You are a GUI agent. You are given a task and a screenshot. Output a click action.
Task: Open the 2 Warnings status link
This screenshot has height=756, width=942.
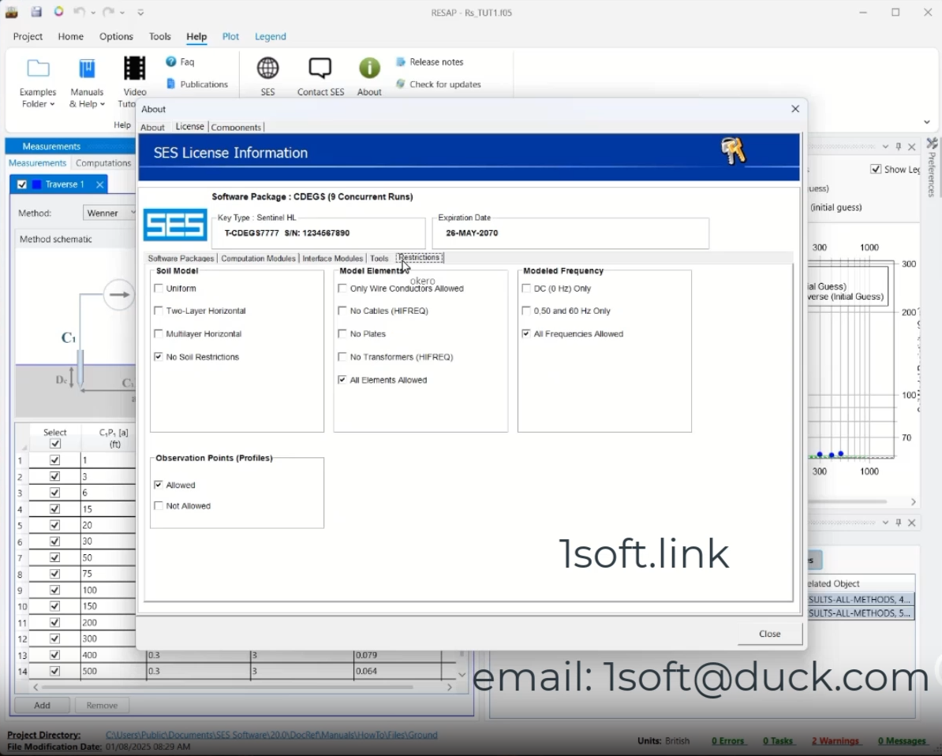tap(835, 740)
